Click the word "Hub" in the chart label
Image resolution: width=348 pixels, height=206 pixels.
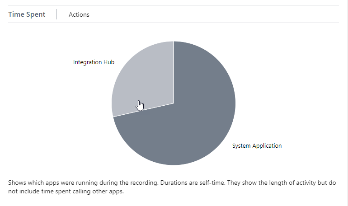(x=109, y=62)
